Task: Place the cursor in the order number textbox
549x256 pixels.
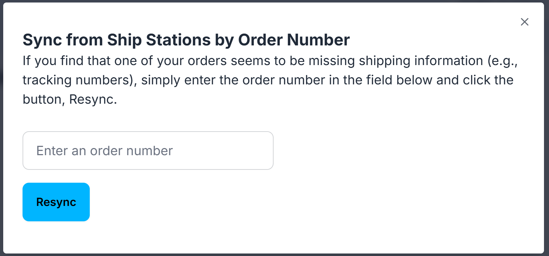Action: pos(148,151)
